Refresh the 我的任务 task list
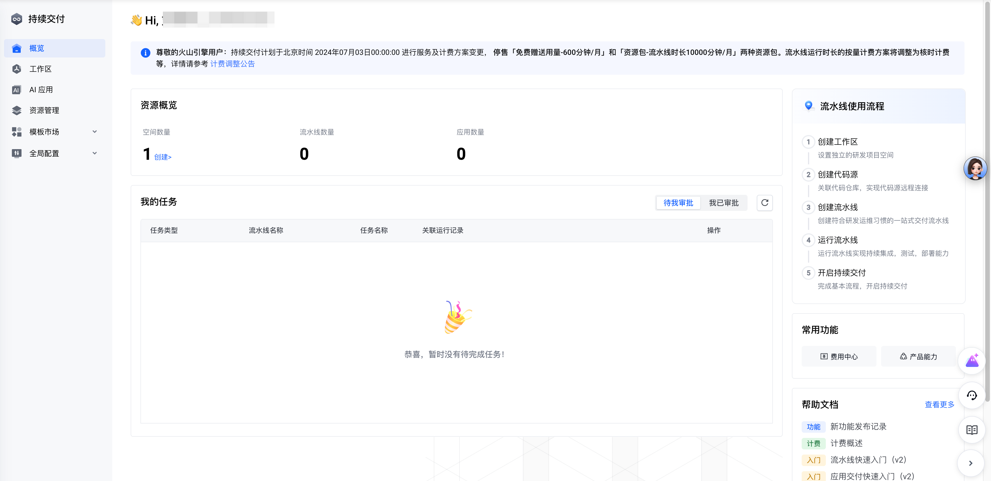 765,203
